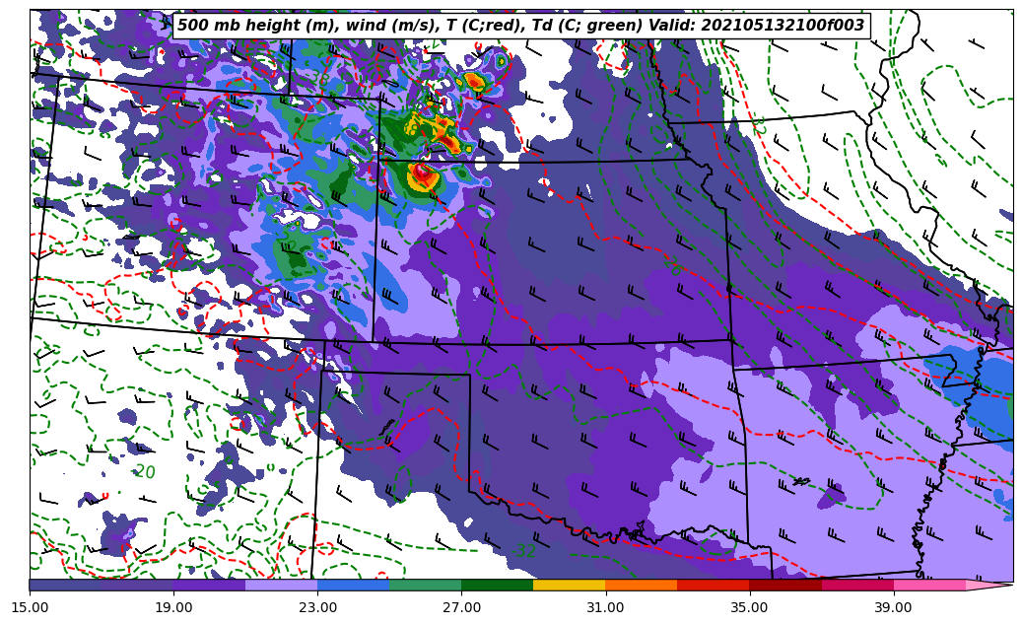The image size is (1022, 624).
Task: Click the 35.00 colorbar tick label
Action: pos(750,607)
